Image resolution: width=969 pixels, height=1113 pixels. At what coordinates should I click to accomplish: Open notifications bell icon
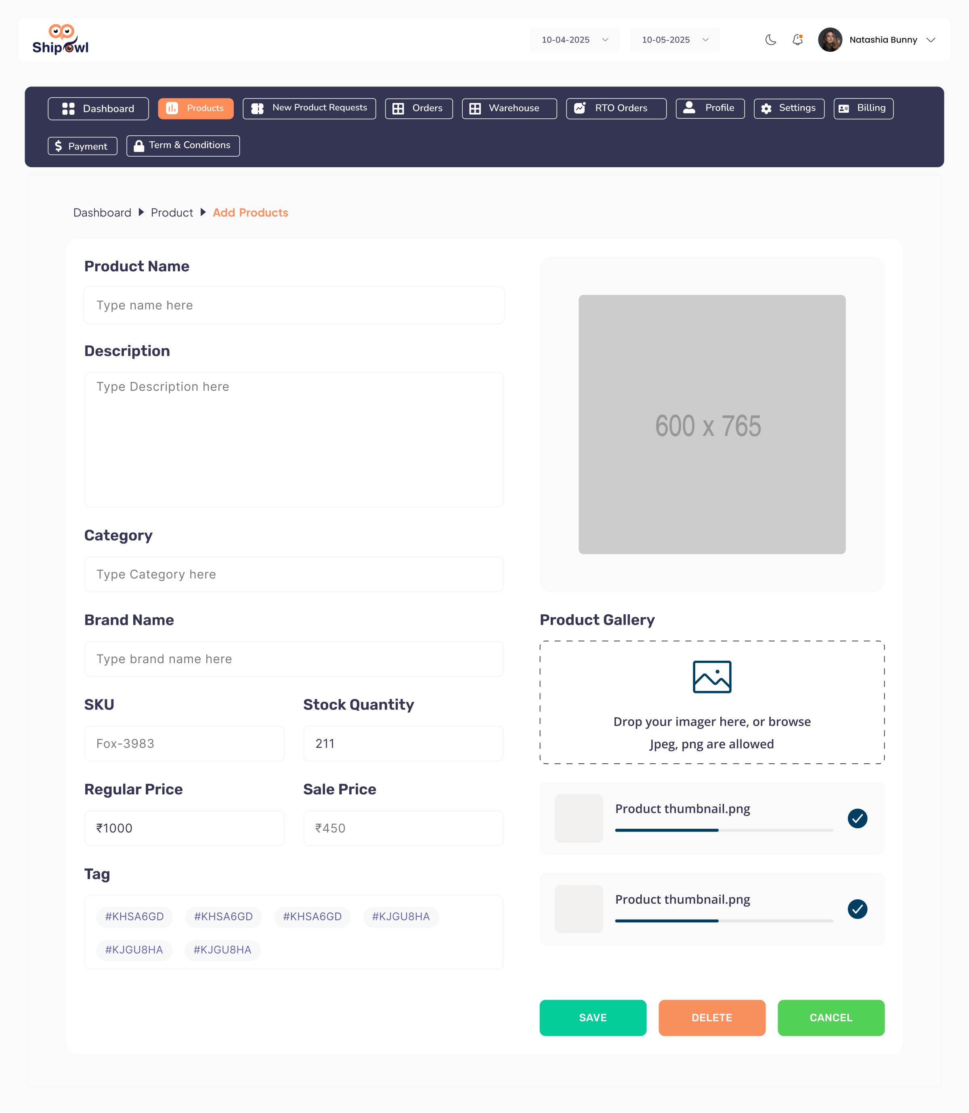tap(797, 40)
